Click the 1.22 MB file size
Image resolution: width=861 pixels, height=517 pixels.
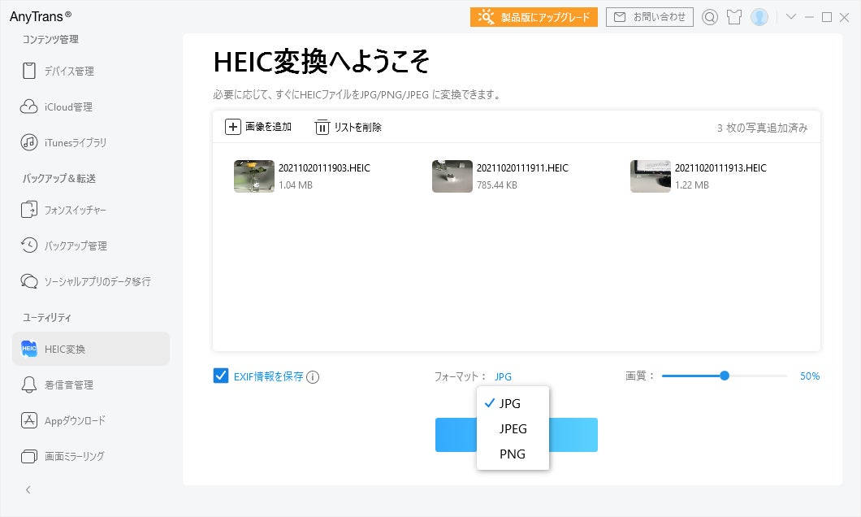pos(692,185)
